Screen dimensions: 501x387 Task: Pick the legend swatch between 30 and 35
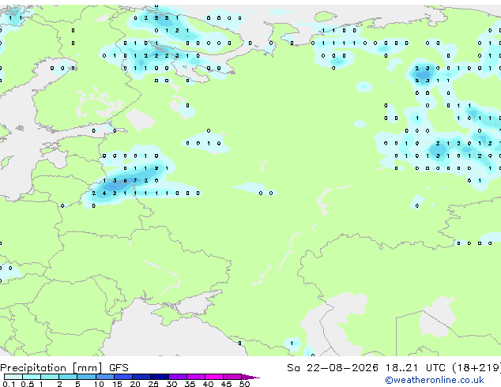pos(178,377)
